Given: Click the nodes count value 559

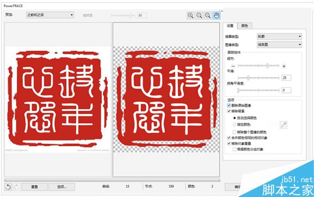Looking at the screenshot, I should tap(171, 187).
